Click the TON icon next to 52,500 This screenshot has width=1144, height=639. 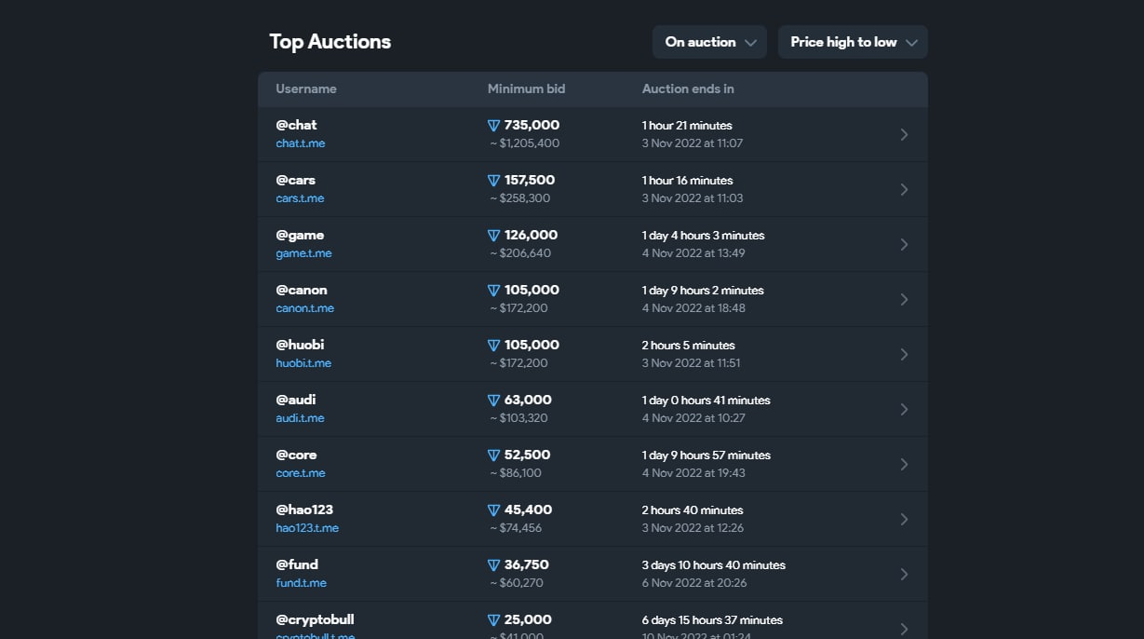(494, 455)
